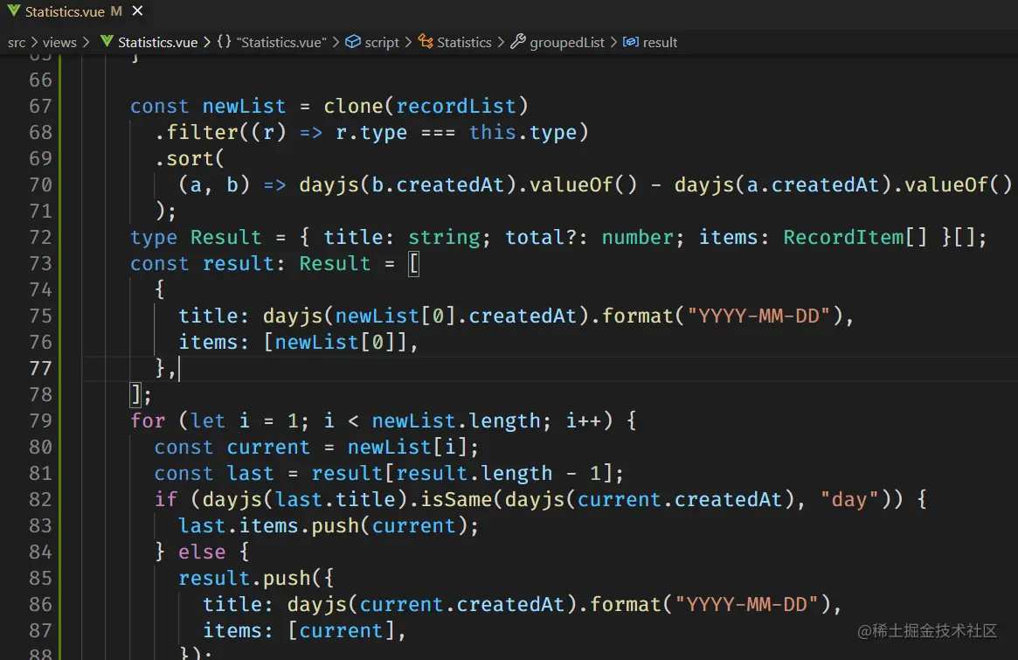Click line number 85 in gutter
1018x660 pixels.
[x=40, y=578]
